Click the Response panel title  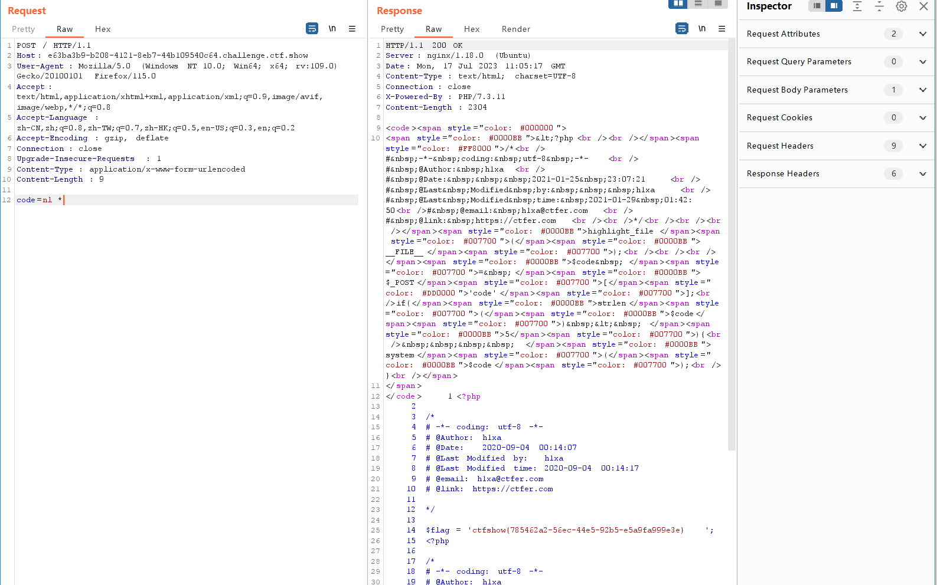click(x=399, y=11)
